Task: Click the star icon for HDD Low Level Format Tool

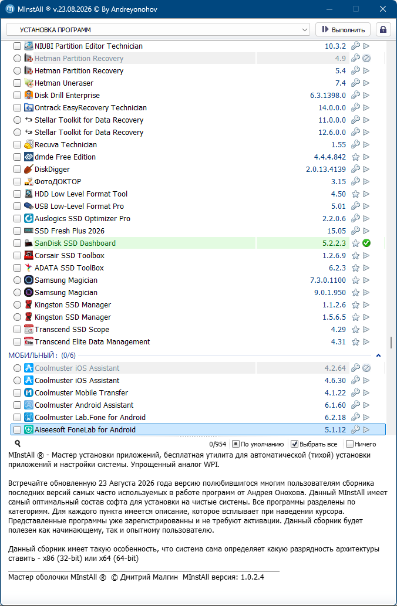Action: [355, 194]
